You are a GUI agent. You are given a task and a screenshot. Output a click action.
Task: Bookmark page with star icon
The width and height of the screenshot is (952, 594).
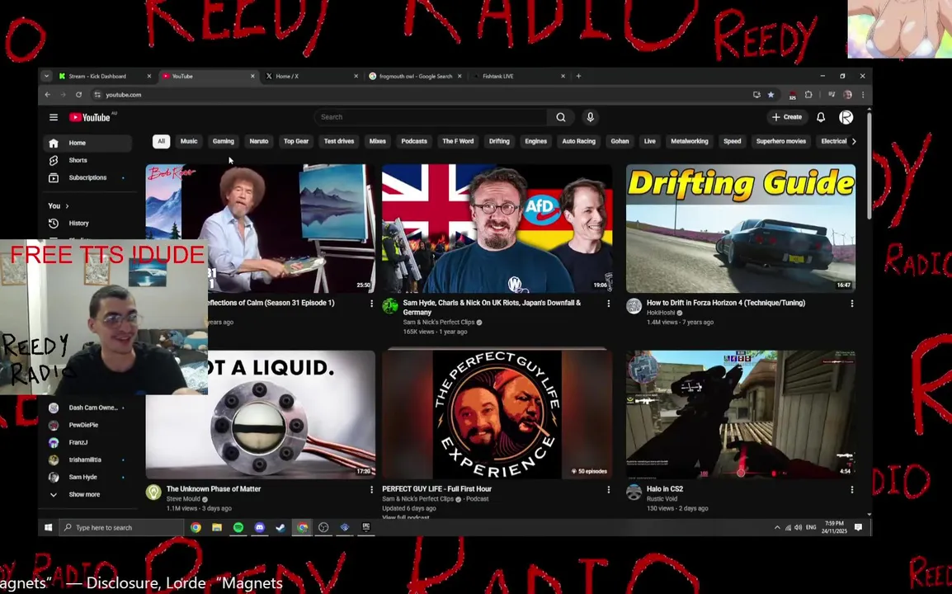click(771, 95)
